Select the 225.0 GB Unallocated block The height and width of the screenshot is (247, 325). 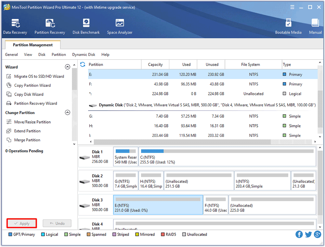[x=272, y=204]
